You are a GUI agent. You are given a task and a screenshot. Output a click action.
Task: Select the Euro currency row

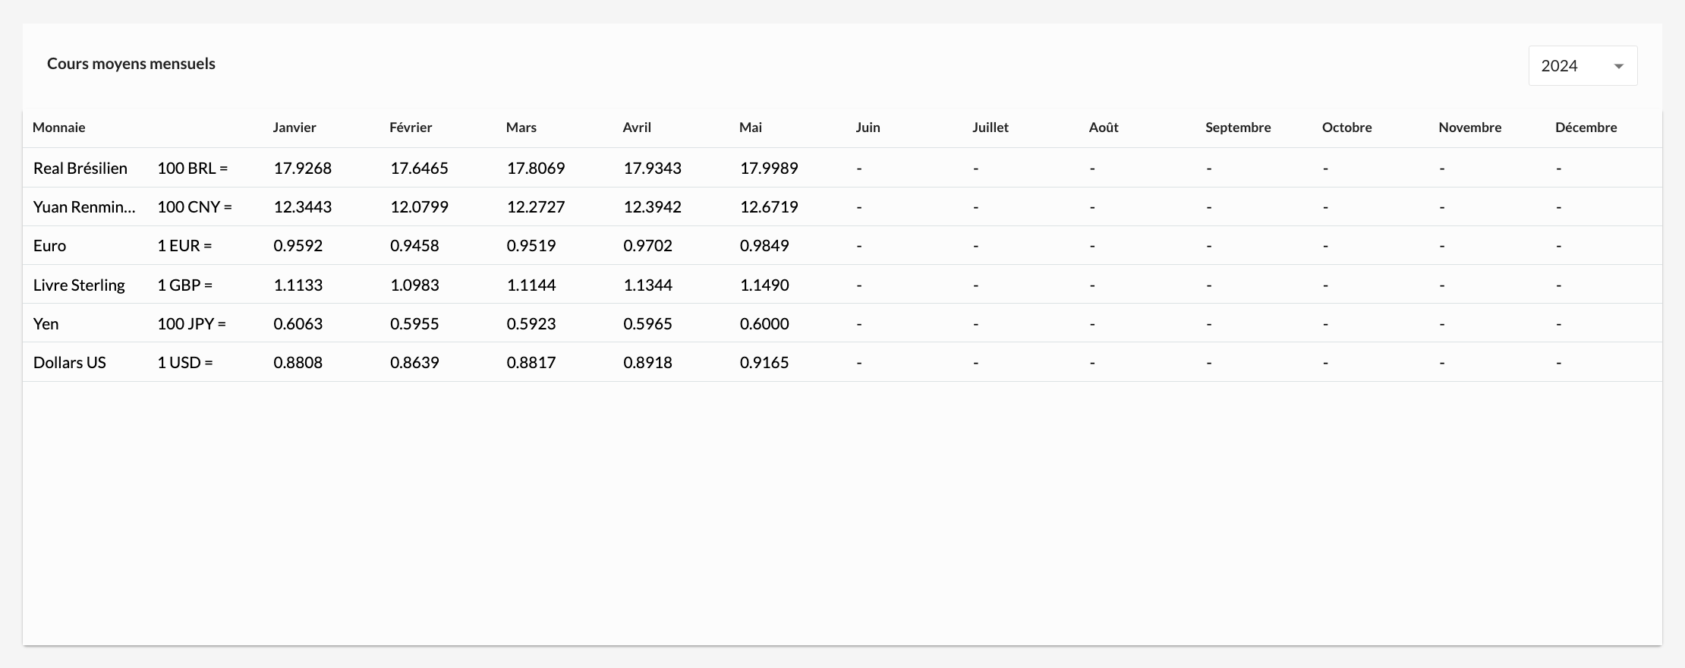[x=50, y=246]
